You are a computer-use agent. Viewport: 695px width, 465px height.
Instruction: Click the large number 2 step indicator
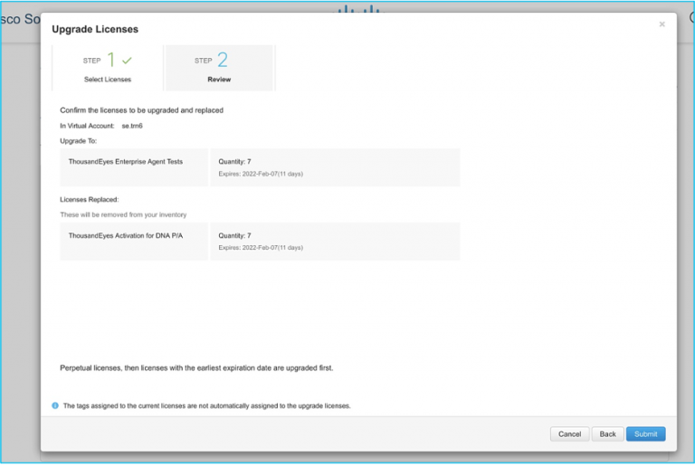(222, 61)
